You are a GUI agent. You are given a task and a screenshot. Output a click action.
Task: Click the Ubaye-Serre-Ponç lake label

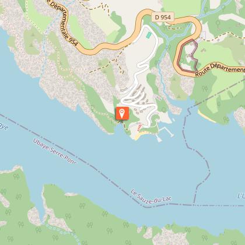[55, 151]
